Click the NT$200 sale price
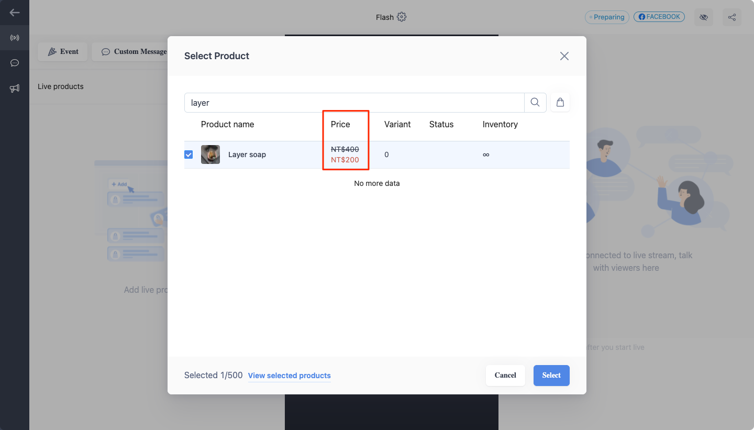This screenshot has height=430, width=754. click(345, 160)
